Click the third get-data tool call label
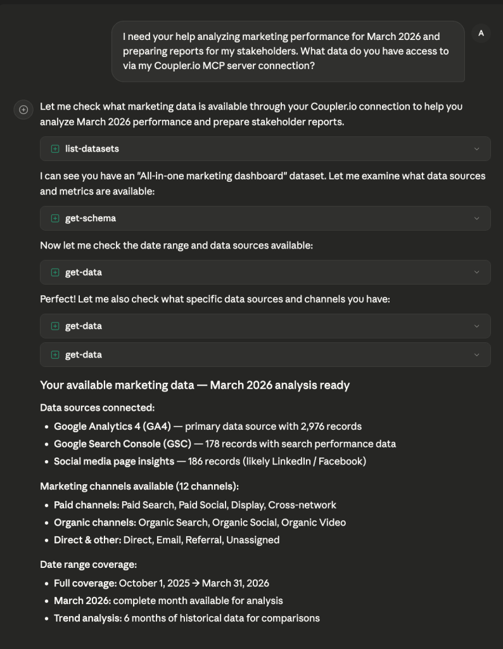 (84, 355)
